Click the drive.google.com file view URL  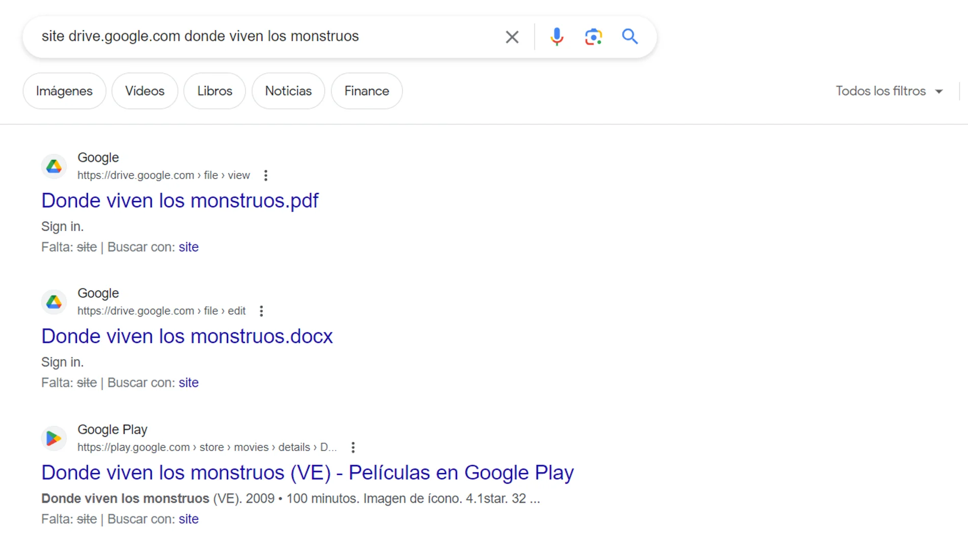point(164,176)
